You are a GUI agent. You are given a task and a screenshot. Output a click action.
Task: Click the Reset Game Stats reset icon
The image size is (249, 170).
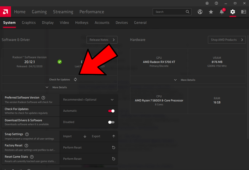click(x=113, y=159)
